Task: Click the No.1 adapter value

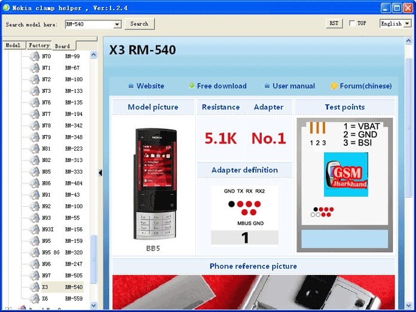Action: pos(269,138)
